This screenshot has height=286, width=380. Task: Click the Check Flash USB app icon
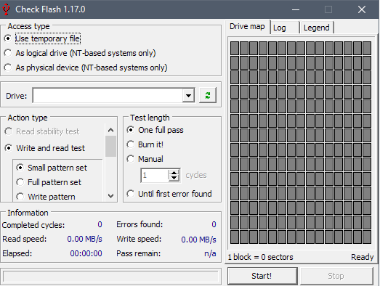[6, 9]
